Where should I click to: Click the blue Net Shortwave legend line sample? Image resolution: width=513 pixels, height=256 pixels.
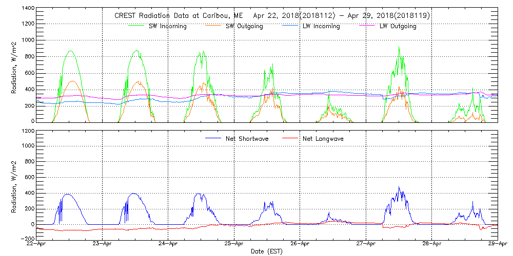point(213,138)
